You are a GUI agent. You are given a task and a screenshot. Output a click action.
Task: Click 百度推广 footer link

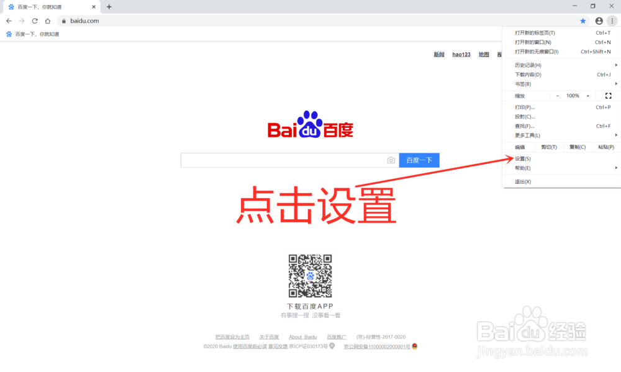point(337,337)
